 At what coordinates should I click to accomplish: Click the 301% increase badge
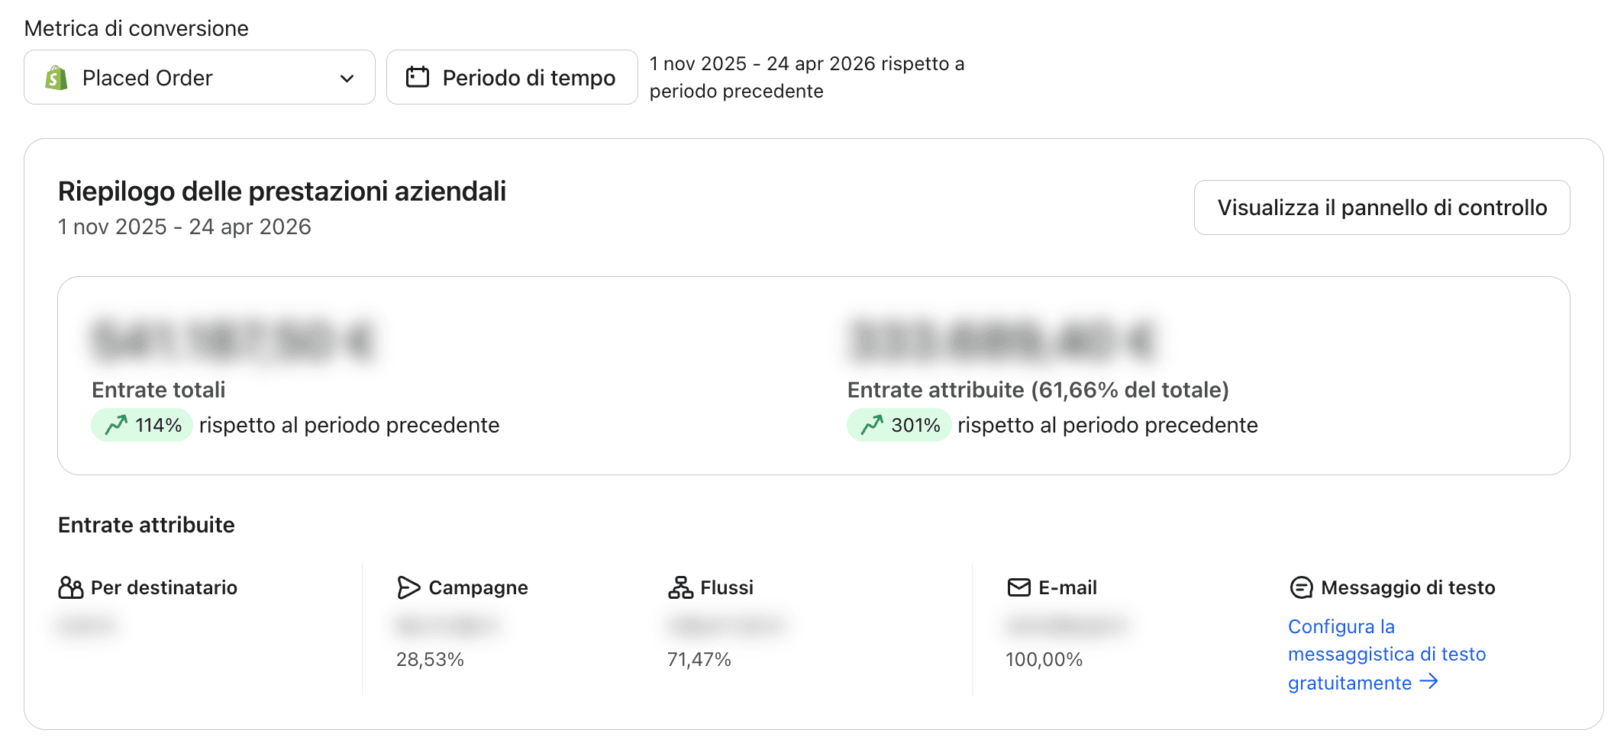(x=899, y=425)
